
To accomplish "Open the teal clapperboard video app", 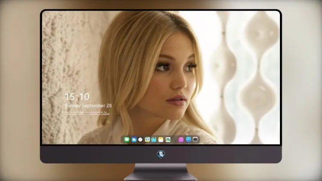I will pos(154,139).
